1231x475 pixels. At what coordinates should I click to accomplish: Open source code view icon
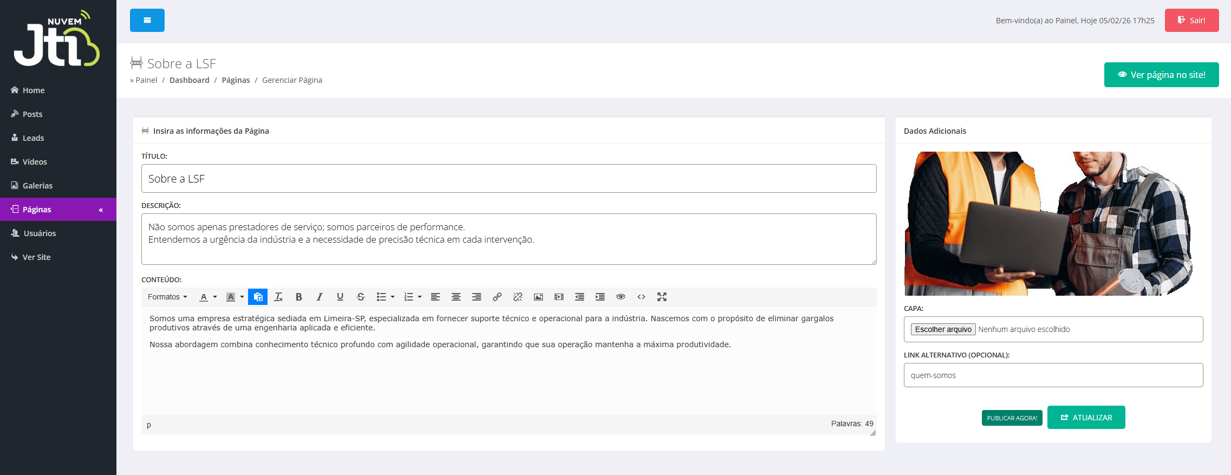coord(641,297)
